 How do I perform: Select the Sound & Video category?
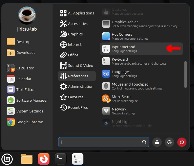coord(77,65)
